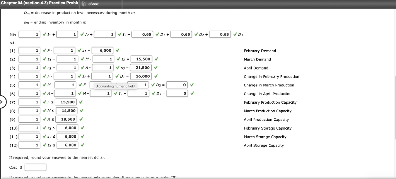
Task: Select the Chapter 04 Practice Problems tab
Action: coord(40,3)
